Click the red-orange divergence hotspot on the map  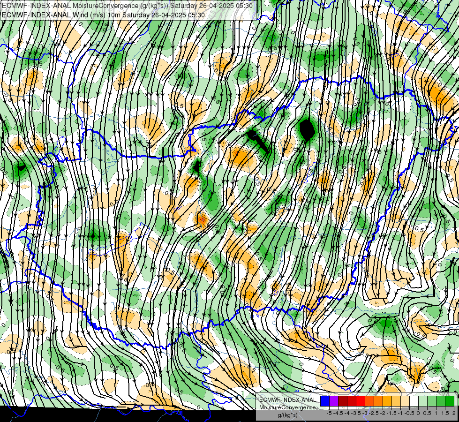coord(202,219)
